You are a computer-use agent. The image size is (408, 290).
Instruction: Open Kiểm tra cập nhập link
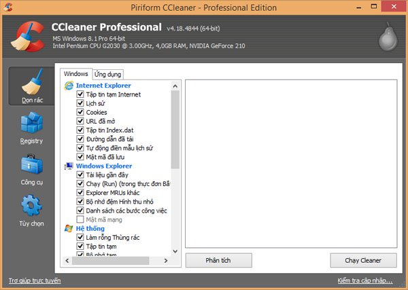[x=364, y=280]
